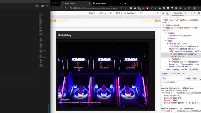Expand the head element node
The height and width of the screenshot is (113, 201).
[164, 25]
